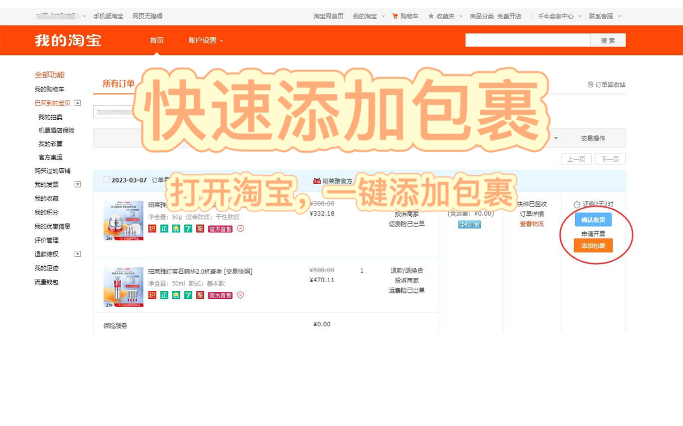Click the 聚 badge on the 50ml product
The image size is (683, 426).
tap(200, 295)
